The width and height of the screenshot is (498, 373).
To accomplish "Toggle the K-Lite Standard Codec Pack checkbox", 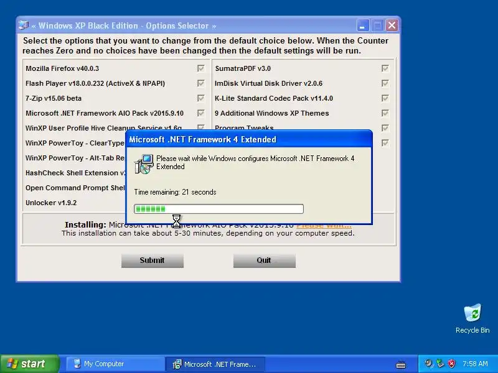I will tap(385, 98).
